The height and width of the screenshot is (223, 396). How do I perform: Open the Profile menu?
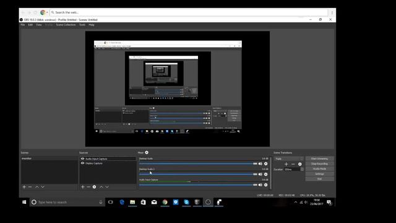[49, 25]
